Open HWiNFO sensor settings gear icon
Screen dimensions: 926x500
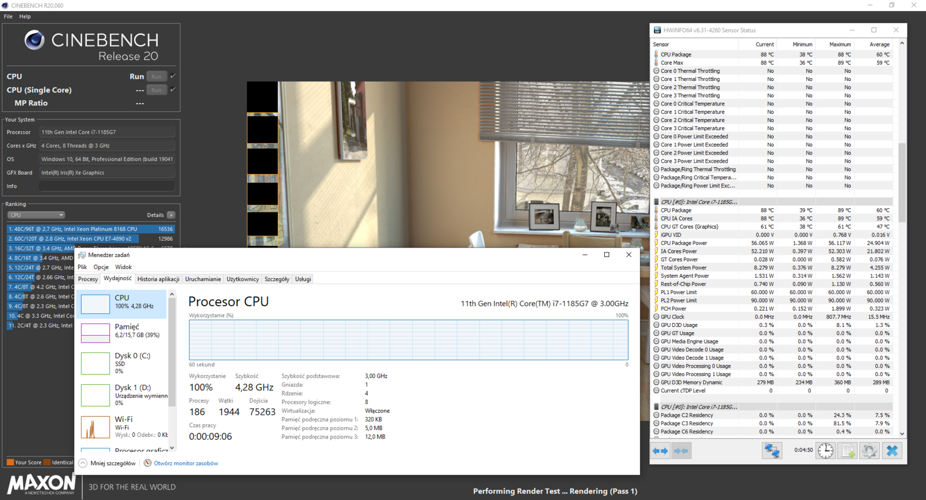click(x=869, y=450)
